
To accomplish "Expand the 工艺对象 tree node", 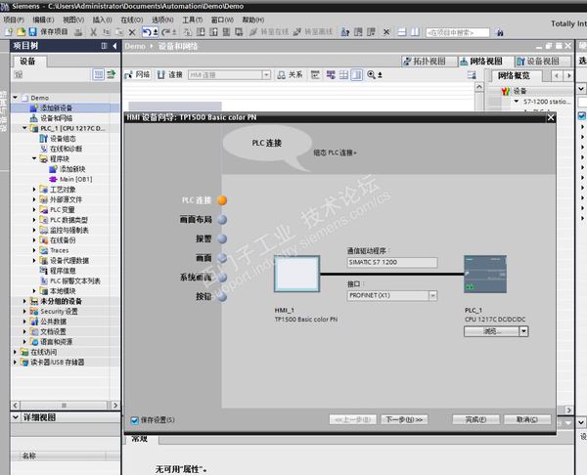I will pos(34,190).
